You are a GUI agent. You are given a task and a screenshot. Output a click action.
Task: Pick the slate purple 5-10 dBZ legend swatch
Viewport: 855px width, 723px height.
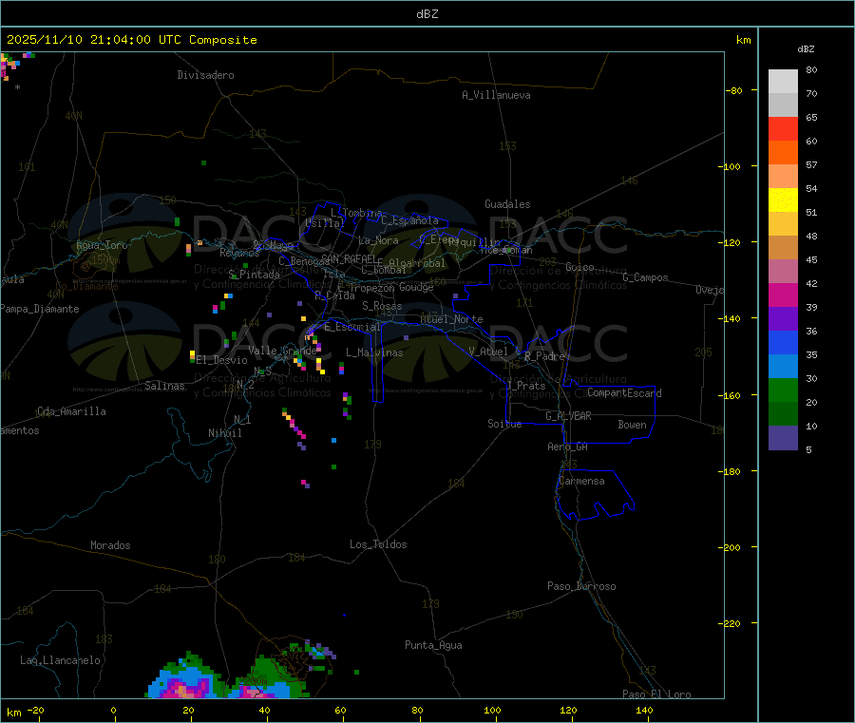(x=783, y=437)
